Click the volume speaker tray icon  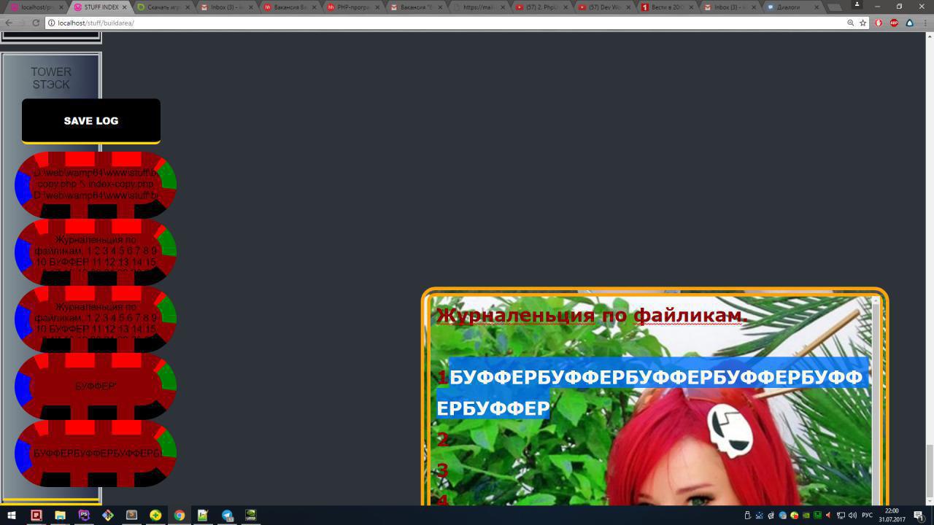pos(852,516)
